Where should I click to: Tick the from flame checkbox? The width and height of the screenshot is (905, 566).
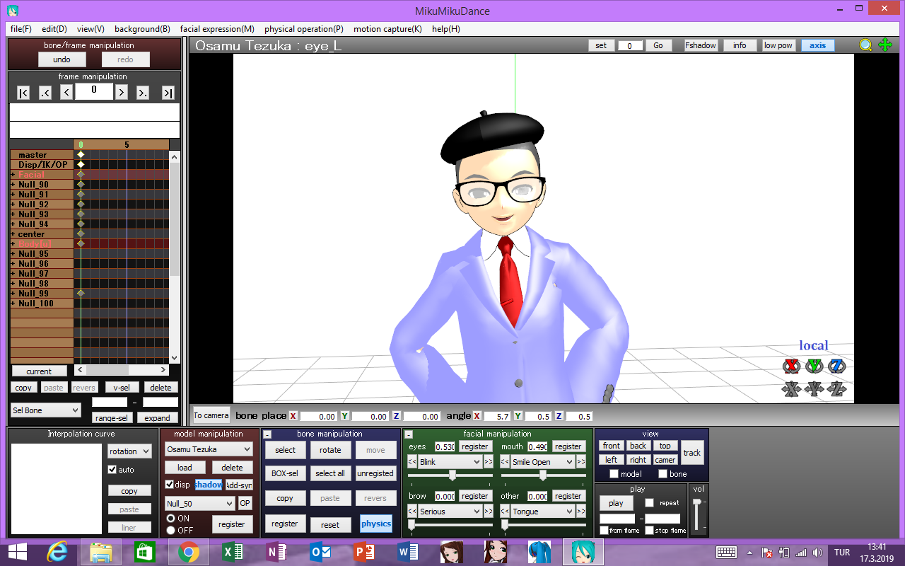[x=604, y=531]
